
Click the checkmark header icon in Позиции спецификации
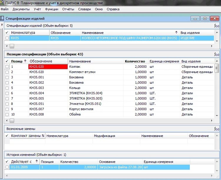pos(7,61)
